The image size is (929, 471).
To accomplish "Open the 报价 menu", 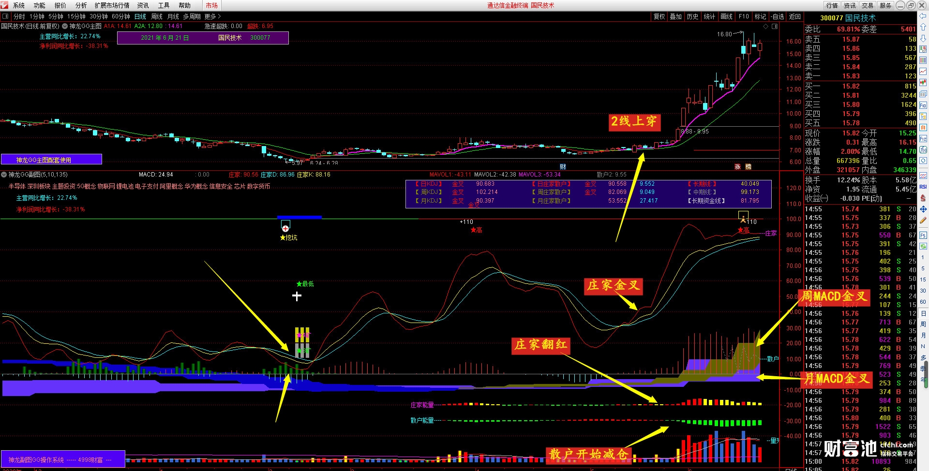I will [x=60, y=5].
